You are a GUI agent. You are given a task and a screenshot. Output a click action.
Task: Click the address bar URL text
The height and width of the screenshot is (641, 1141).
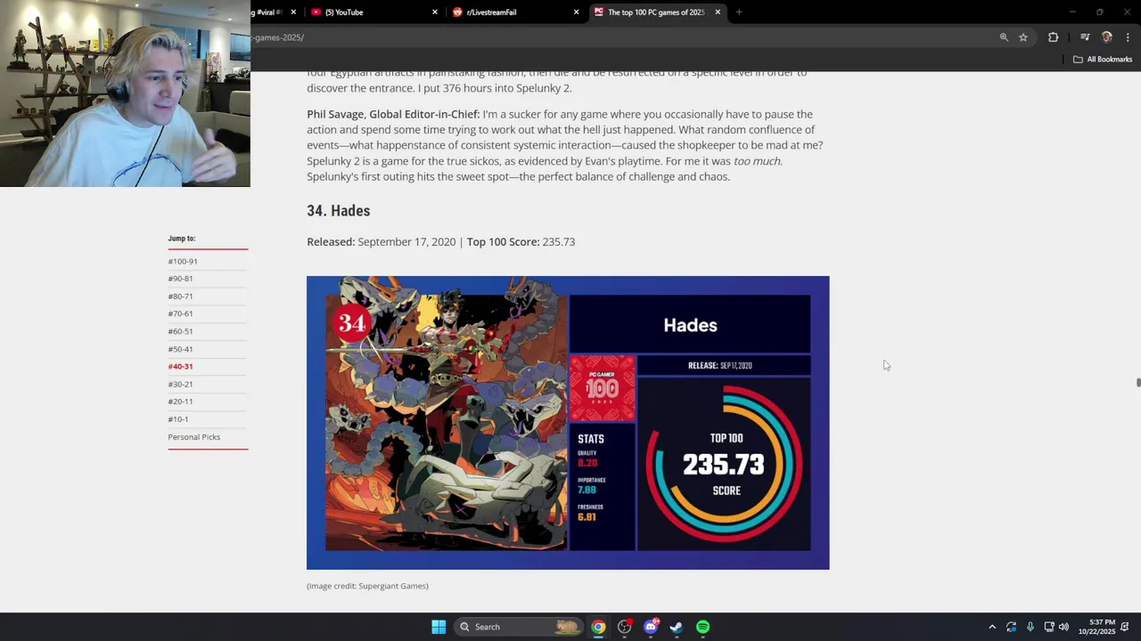click(278, 37)
